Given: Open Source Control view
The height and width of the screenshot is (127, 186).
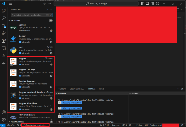Looking at the screenshot, I should 4,26.
